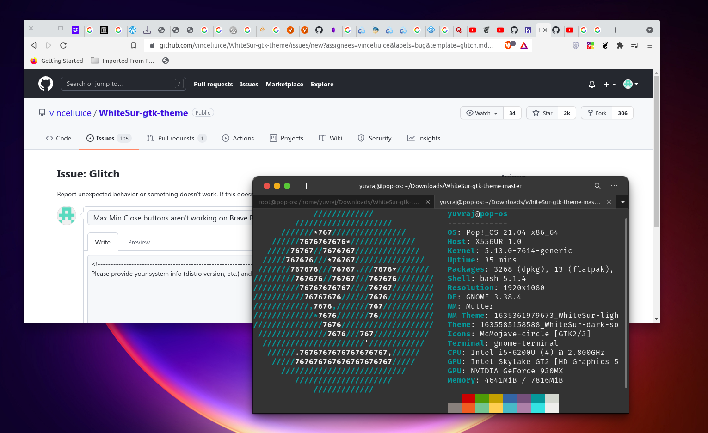The height and width of the screenshot is (433, 708).
Task: Switch to the Preview tab
Action: tap(139, 242)
